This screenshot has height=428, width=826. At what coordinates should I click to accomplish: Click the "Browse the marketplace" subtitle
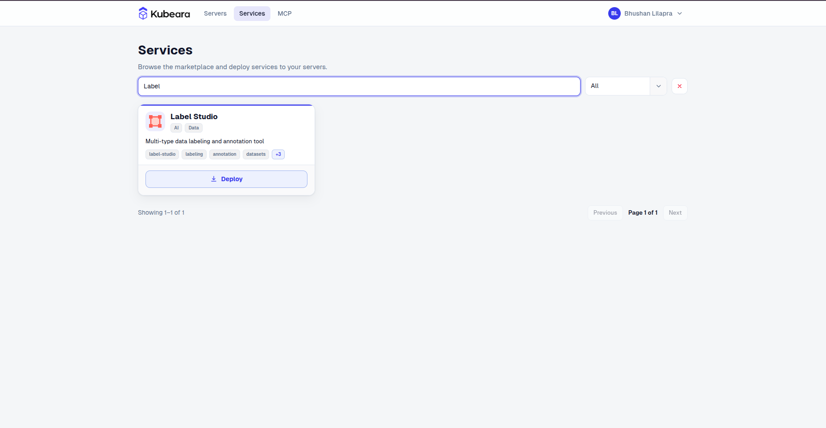pos(232,67)
